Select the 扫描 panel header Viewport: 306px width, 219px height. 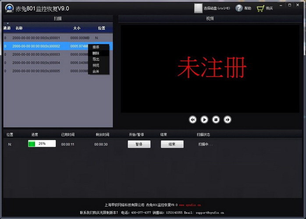58,18
